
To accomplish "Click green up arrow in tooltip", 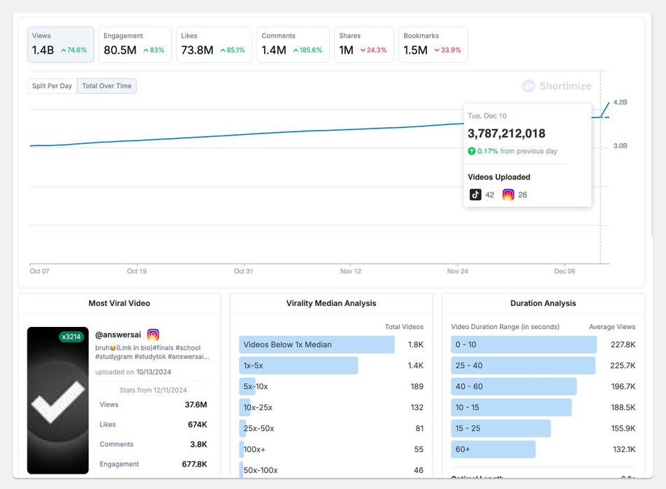I will click(472, 151).
